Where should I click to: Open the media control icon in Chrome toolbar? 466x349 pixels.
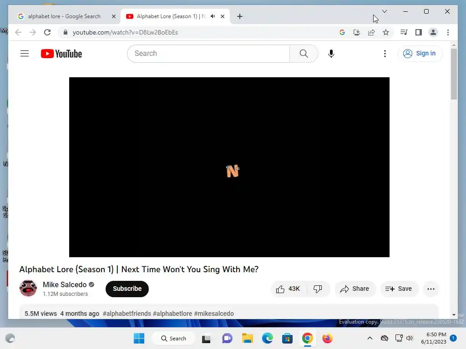(404, 32)
